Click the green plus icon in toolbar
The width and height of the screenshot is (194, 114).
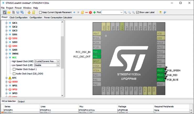click(x=94, y=12)
